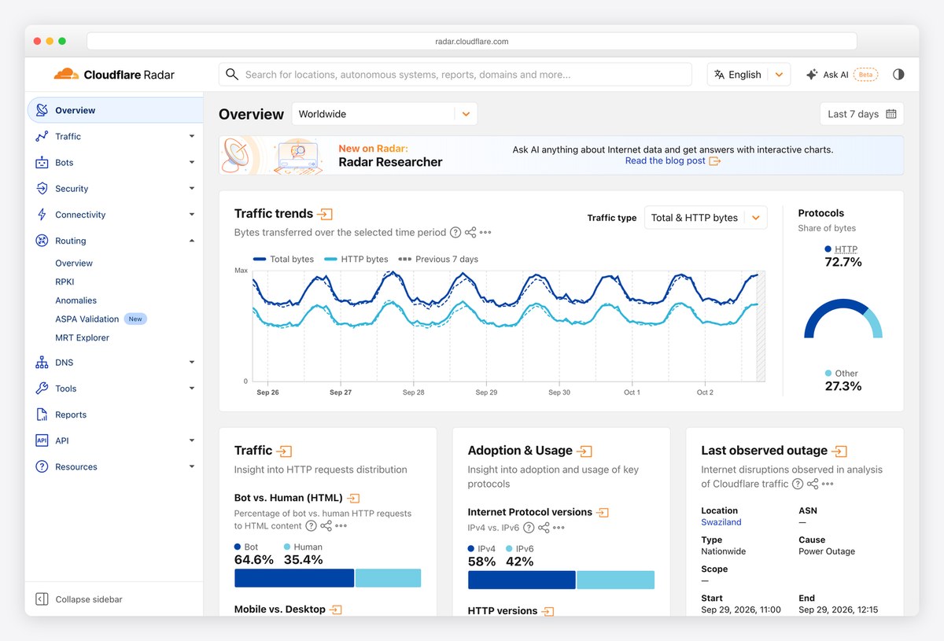
Task: Click Traffic trends help question icon
Action: (x=455, y=233)
